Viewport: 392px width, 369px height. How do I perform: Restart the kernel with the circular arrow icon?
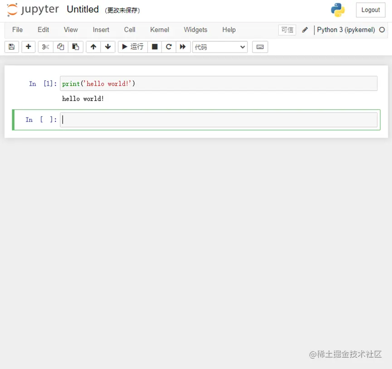click(x=169, y=47)
